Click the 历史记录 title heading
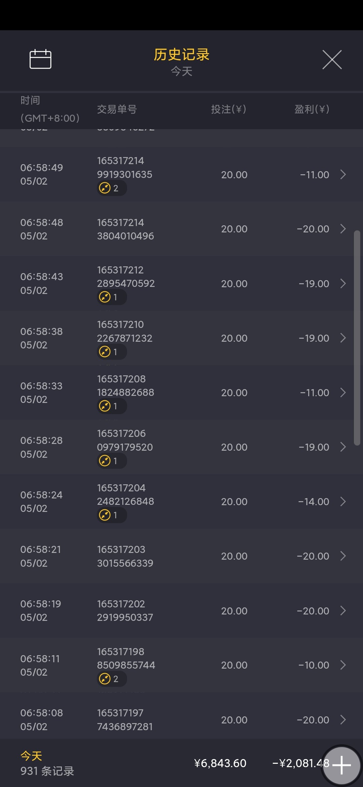Image resolution: width=363 pixels, height=787 pixels. click(x=182, y=54)
